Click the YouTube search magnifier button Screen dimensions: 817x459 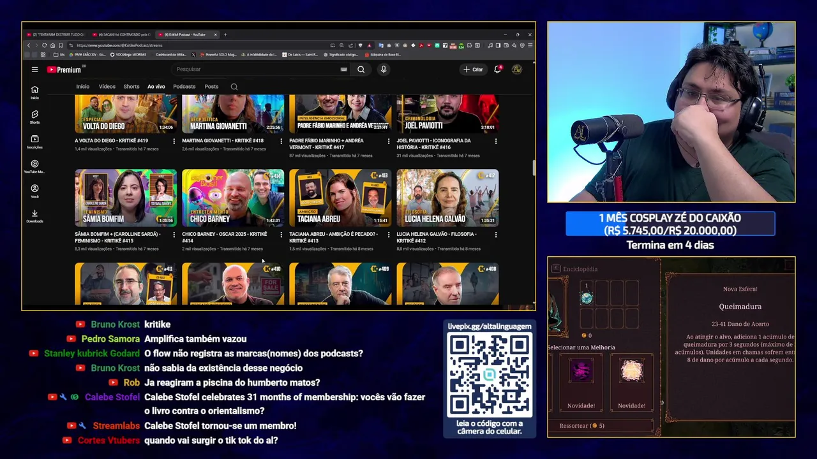click(x=361, y=69)
